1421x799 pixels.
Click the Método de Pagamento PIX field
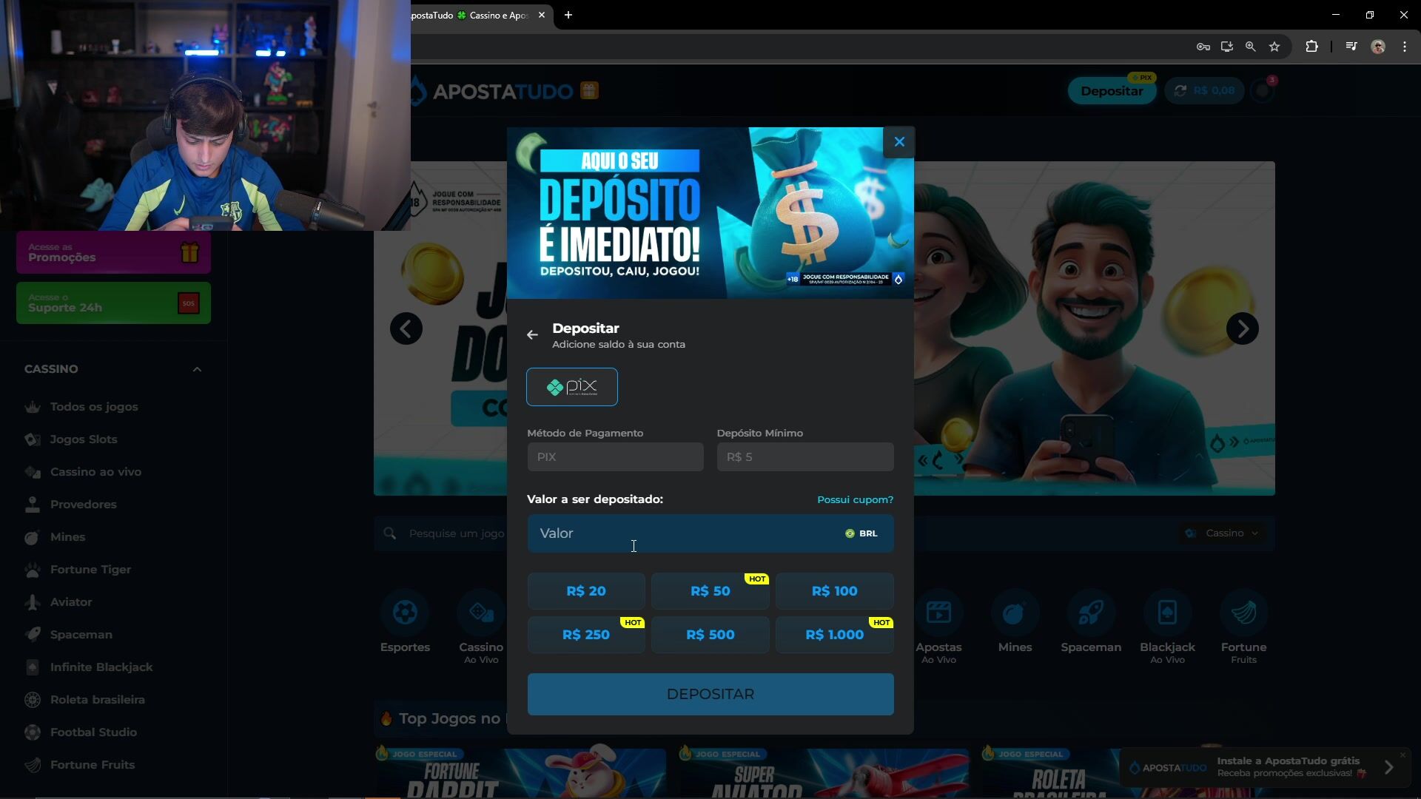pos(615,457)
